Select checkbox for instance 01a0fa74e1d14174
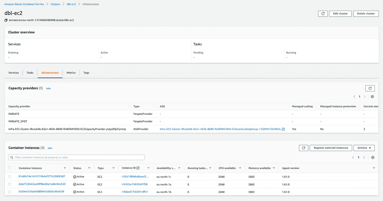The image size is (383, 201). [10, 177]
